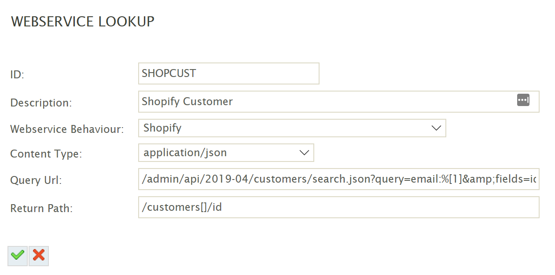Click the 'Webservice Behaviour:' label
The width and height of the screenshot is (555, 275).
pyautogui.click(x=67, y=129)
